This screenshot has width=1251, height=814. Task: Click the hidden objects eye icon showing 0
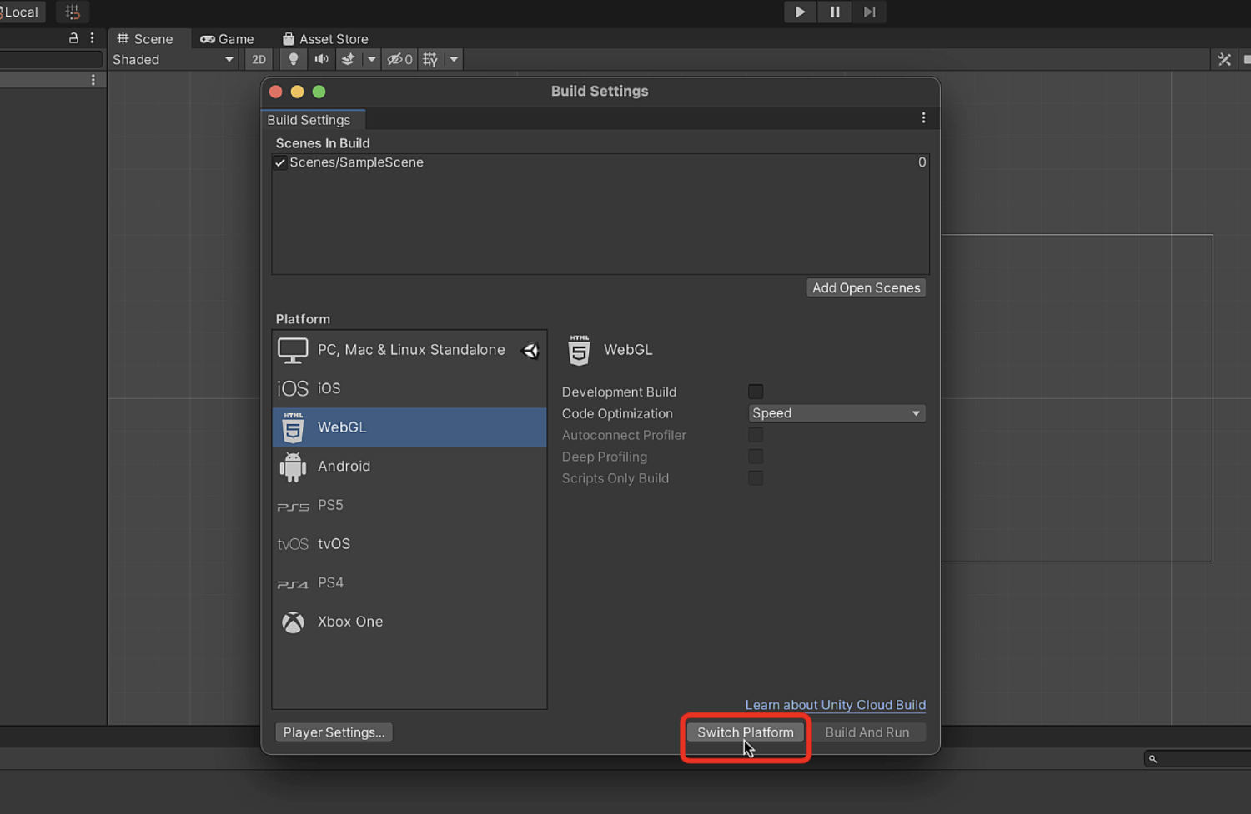tap(400, 59)
